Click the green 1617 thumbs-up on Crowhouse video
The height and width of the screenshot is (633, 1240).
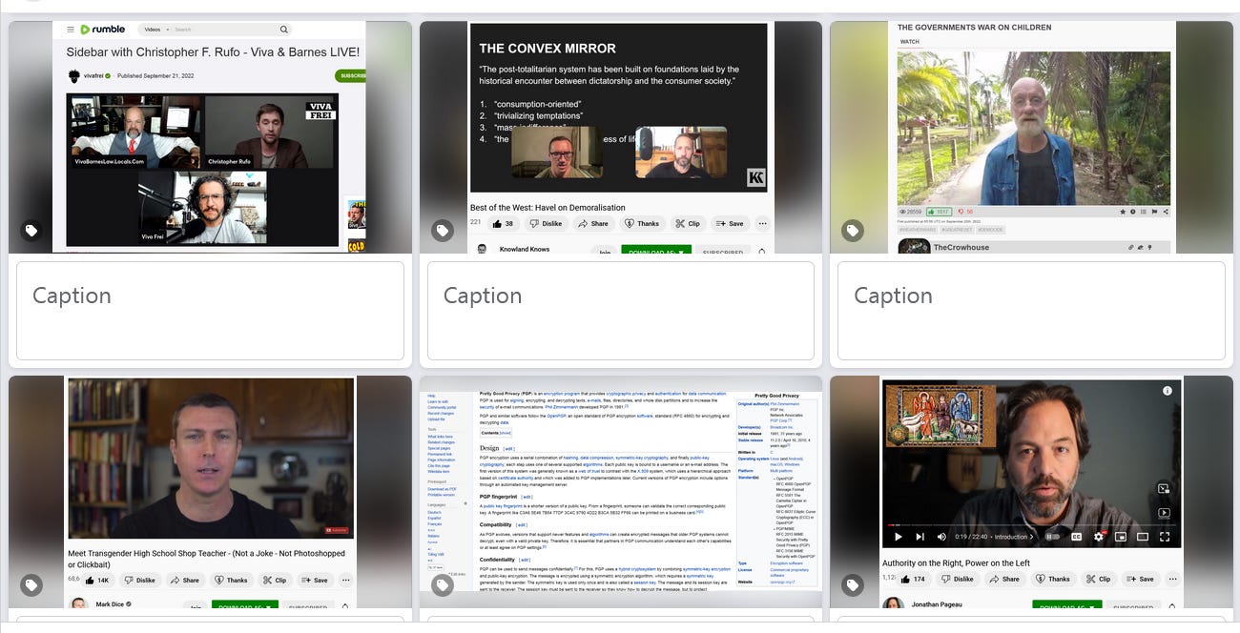[939, 212]
